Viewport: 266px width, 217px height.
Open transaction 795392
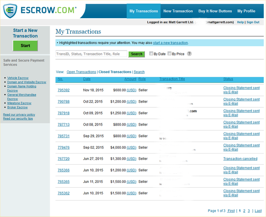[x=63, y=90]
